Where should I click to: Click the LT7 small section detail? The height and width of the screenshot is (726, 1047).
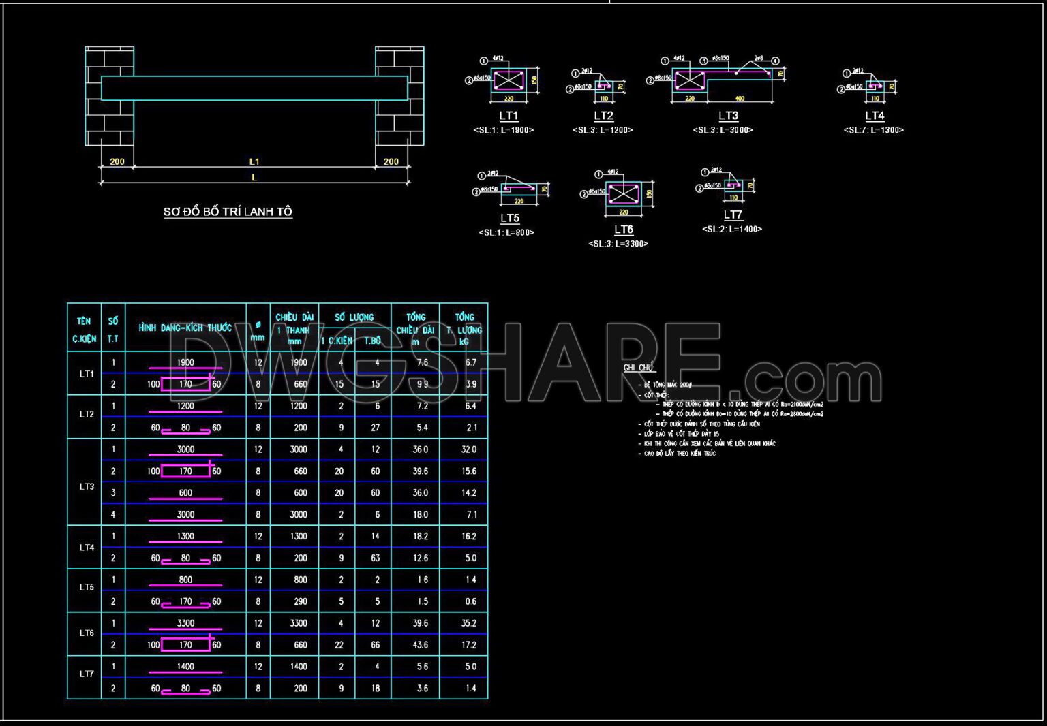(x=735, y=184)
